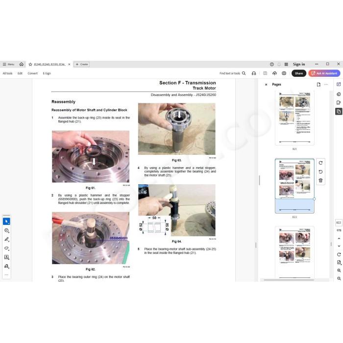Click the Share button
The image size is (343, 343).
click(299, 73)
